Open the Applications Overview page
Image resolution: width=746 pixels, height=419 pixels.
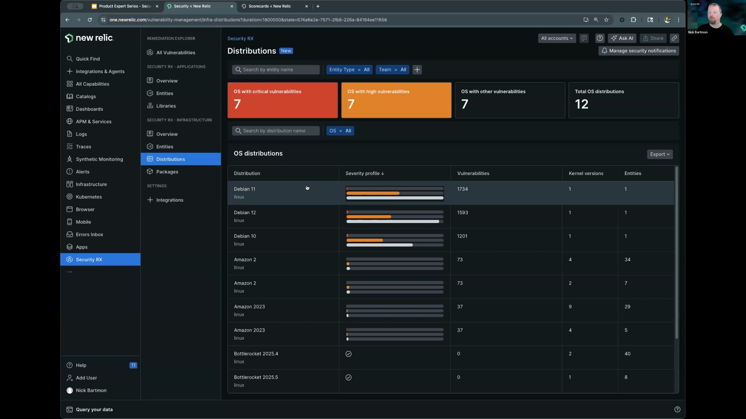(167, 81)
